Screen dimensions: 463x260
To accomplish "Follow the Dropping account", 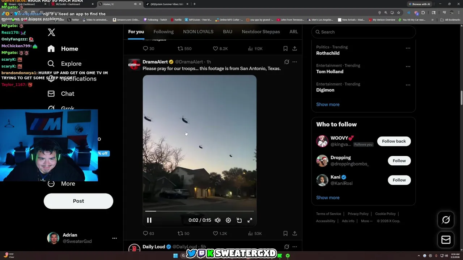I will (x=399, y=161).
